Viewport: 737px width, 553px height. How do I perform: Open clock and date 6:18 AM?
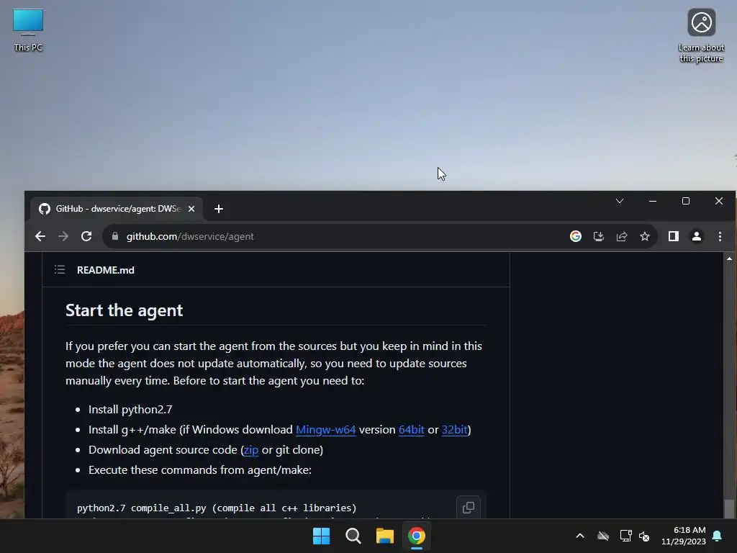tap(684, 536)
